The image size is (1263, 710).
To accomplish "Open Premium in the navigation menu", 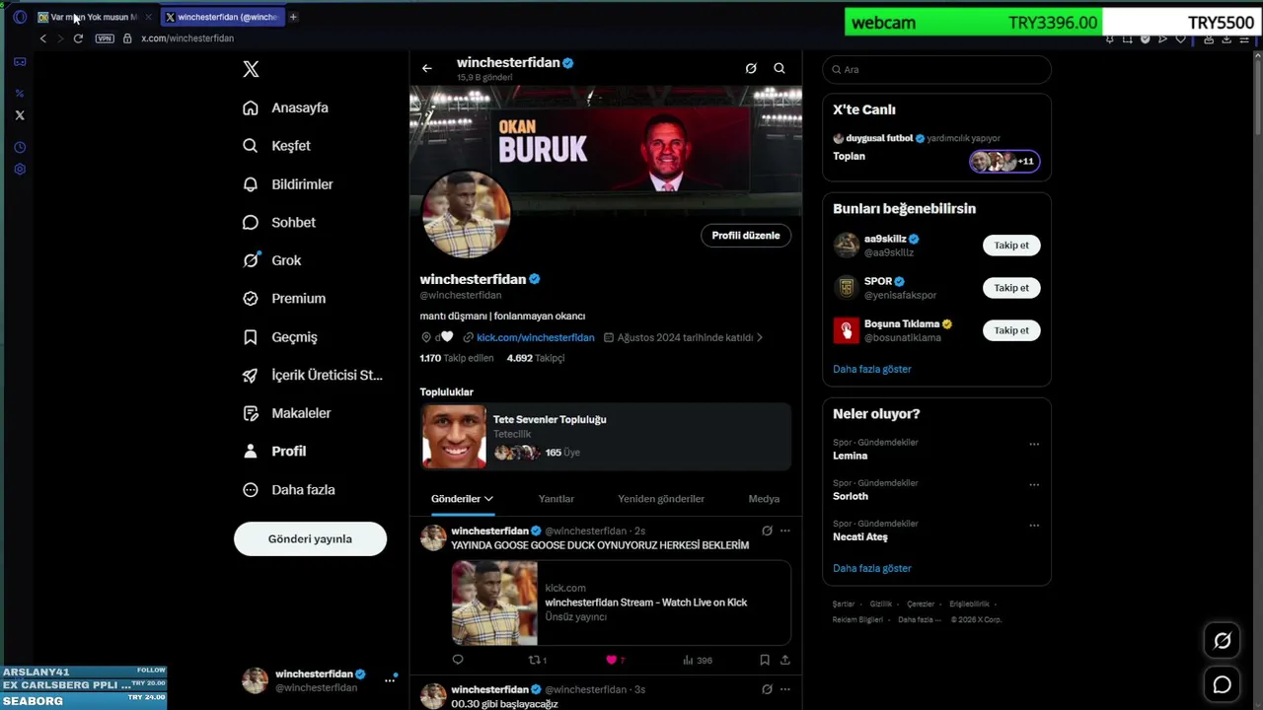I will tap(284, 299).
